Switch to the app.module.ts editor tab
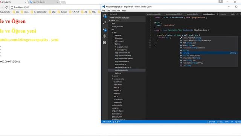Screen dimensions: 241x136 click(x=192, y=14)
